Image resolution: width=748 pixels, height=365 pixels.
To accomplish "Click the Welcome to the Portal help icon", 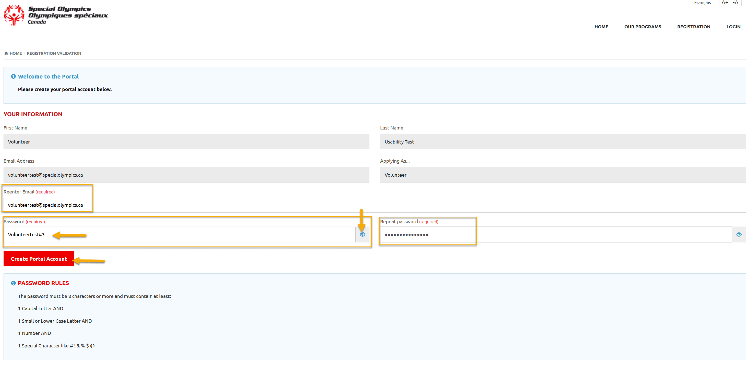I will coord(13,76).
